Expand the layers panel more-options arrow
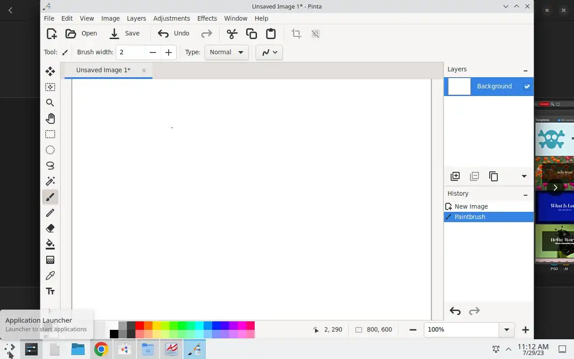This screenshot has width=574, height=359. pos(524,176)
